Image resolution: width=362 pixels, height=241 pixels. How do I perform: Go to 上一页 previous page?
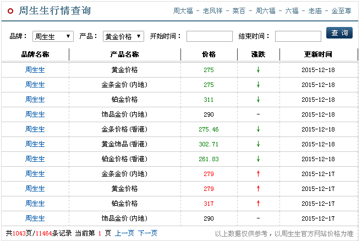(124, 233)
